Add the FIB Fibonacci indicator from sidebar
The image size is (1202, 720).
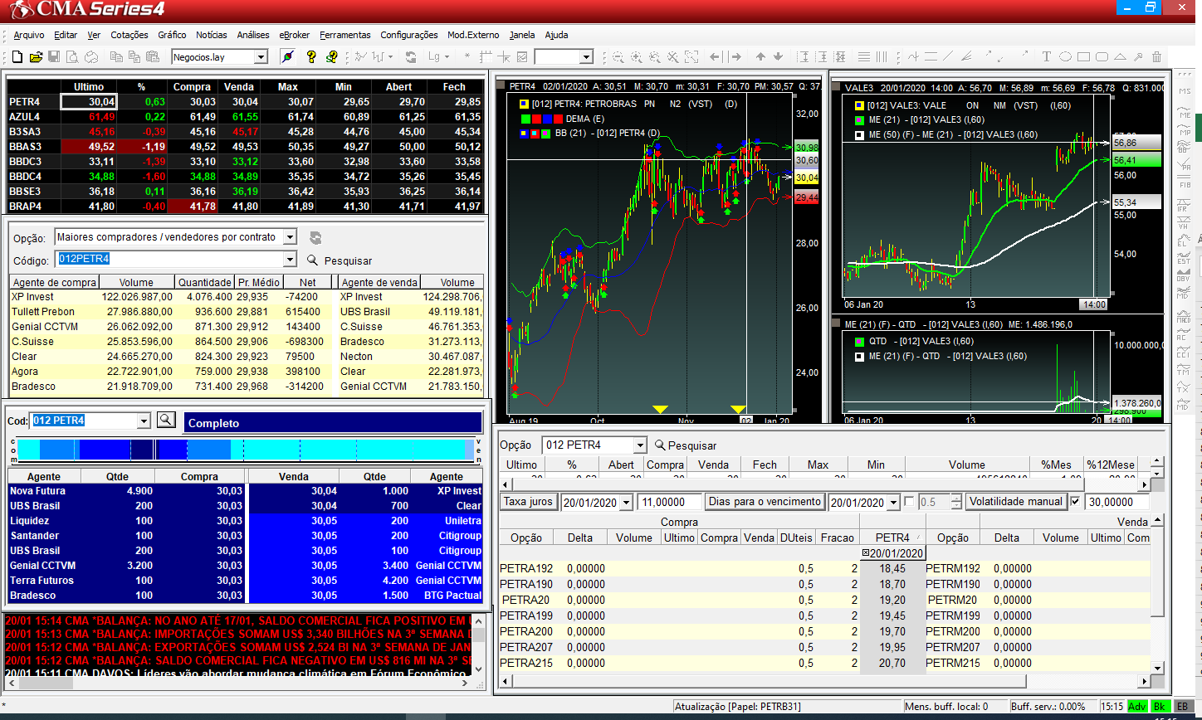[x=1183, y=183]
